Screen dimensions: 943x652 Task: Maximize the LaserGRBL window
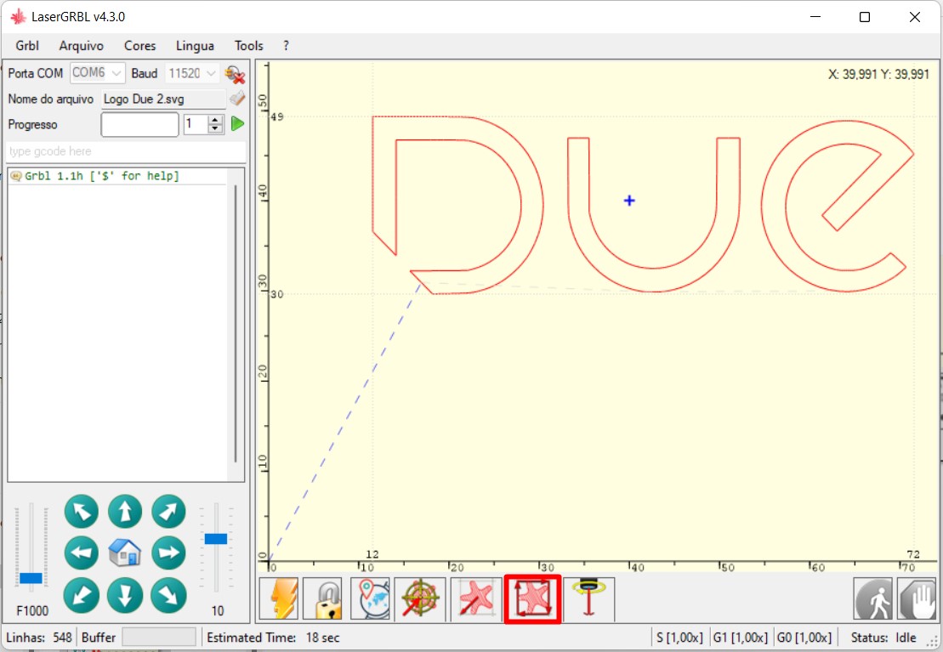point(864,17)
